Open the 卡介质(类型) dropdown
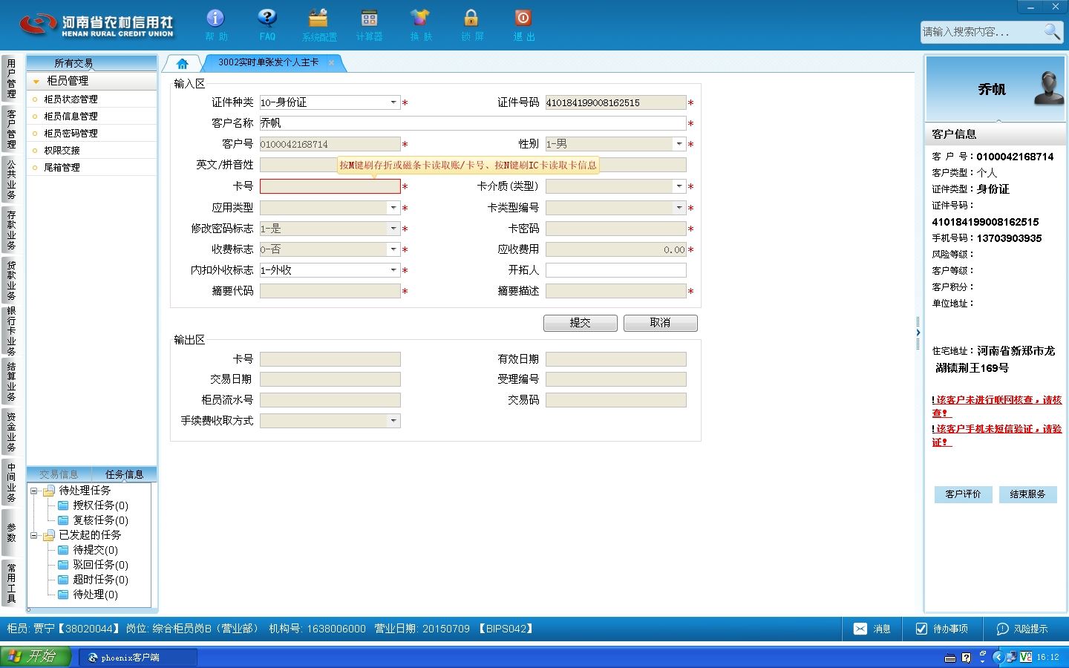The height and width of the screenshot is (668, 1069). (x=679, y=186)
